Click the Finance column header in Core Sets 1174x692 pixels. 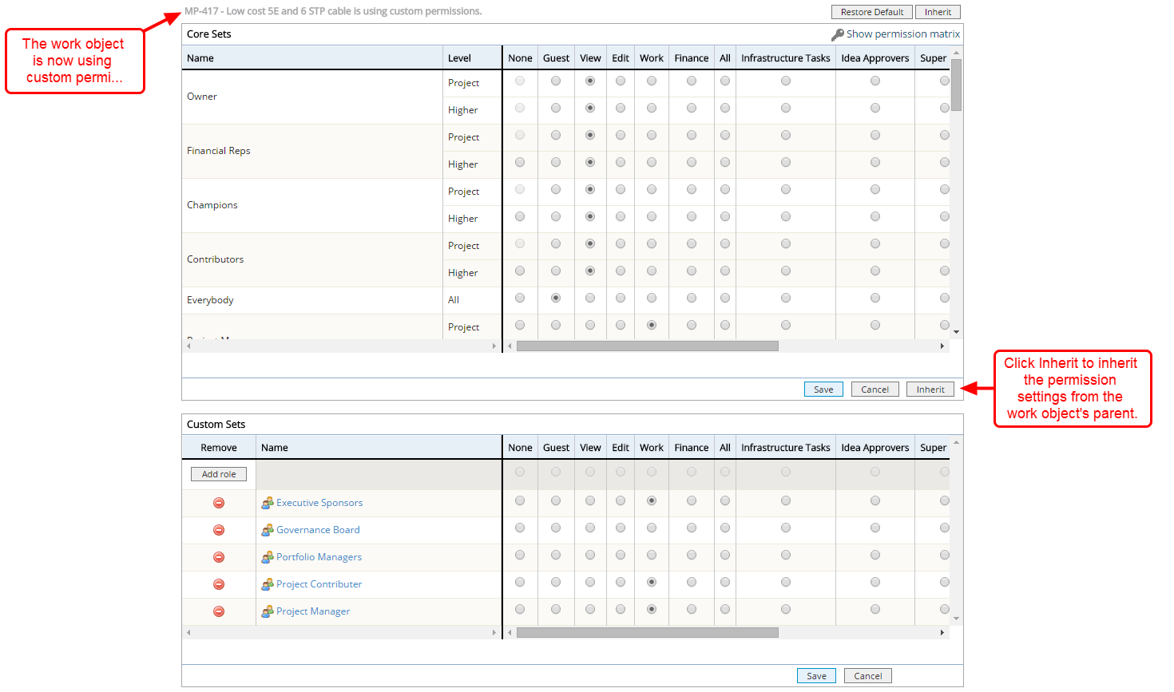pyautogui.click(x=692, y=58)
